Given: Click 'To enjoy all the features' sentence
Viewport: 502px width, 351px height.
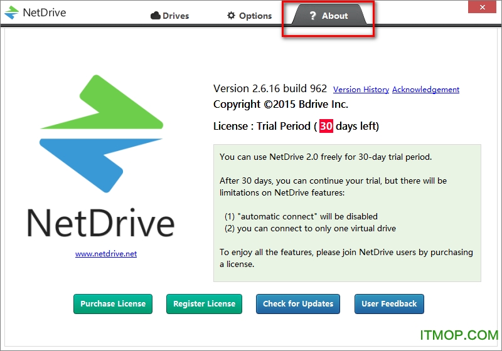Looking at the screenshot, I should pyautogui.click(x=346, y=258).
